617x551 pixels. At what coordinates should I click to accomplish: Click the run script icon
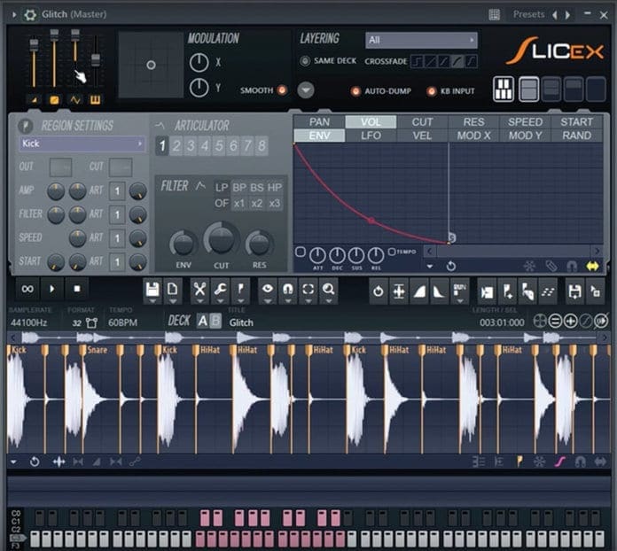(x=459, y=291)
